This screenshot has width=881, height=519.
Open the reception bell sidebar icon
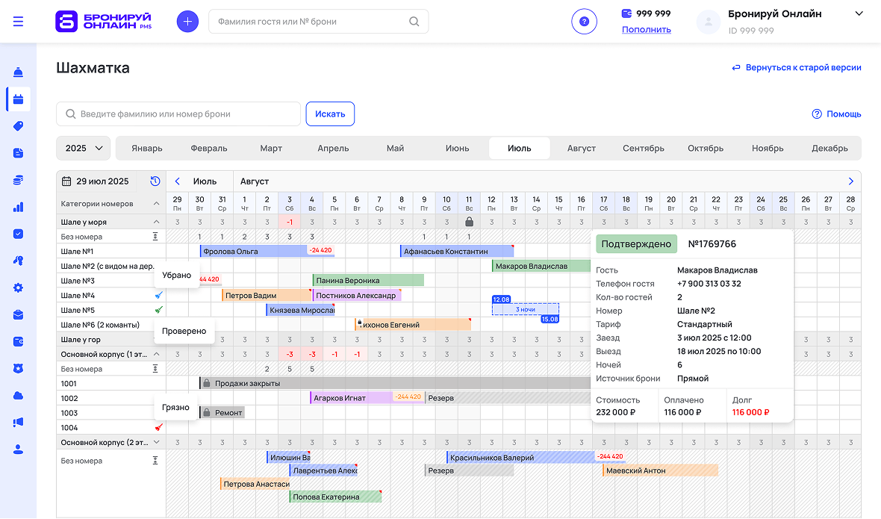[18, 72]
